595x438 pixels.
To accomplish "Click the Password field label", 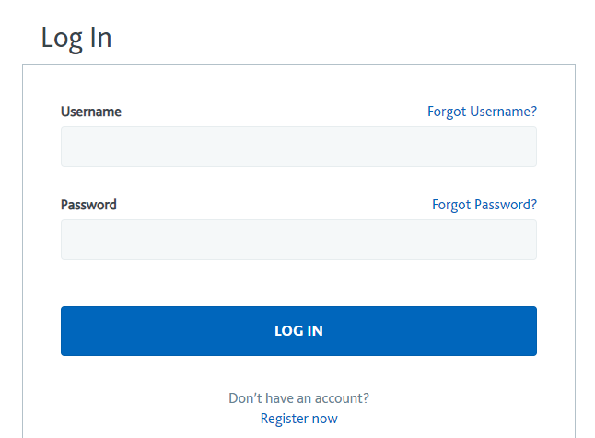I will coord(88,205).
